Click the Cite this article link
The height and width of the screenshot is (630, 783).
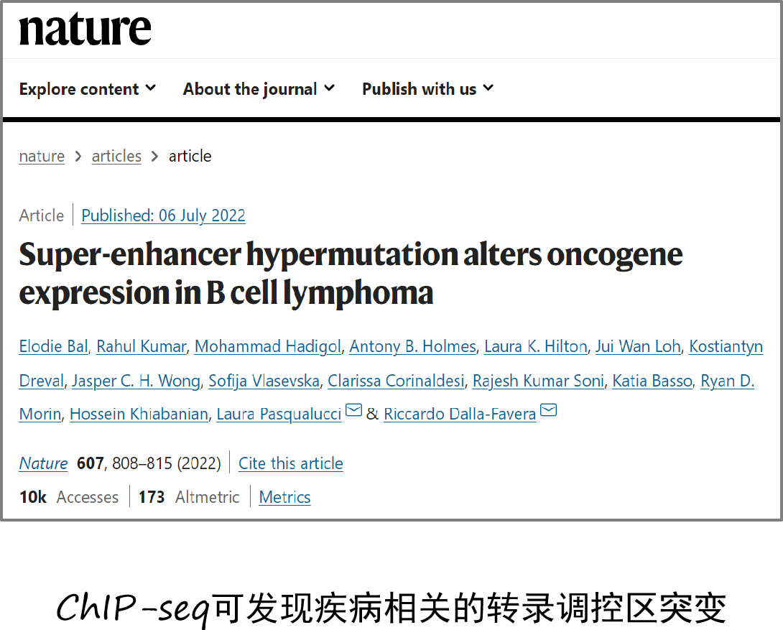tap(290, 463)
